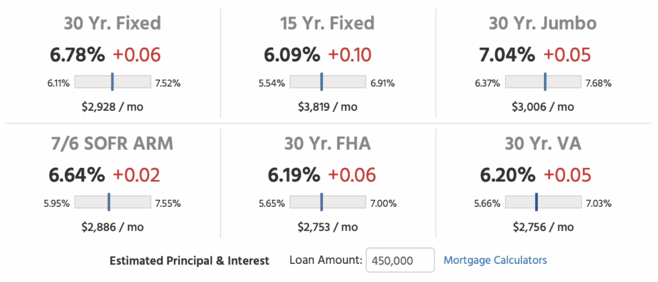Click the 30 Yr. FHA range slider

coord(327,202)
